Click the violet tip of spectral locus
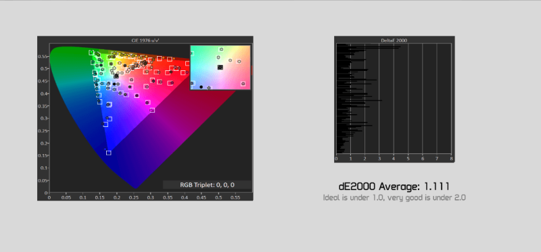The width and height of the screenshot is (541, 252). point(135,188)
